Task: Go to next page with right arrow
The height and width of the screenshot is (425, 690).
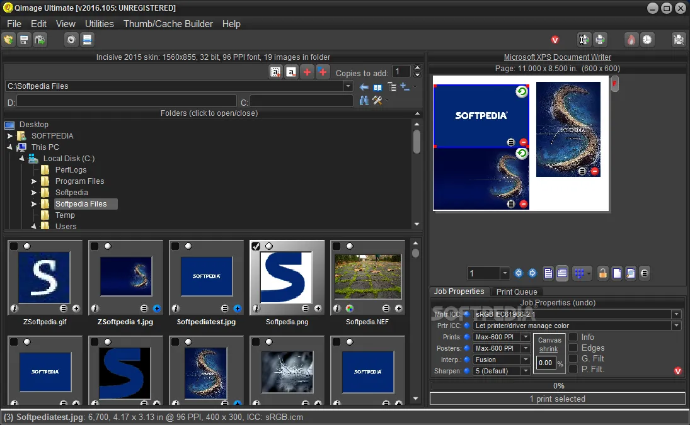Action: pyautogui.click(x=532, y=273)
